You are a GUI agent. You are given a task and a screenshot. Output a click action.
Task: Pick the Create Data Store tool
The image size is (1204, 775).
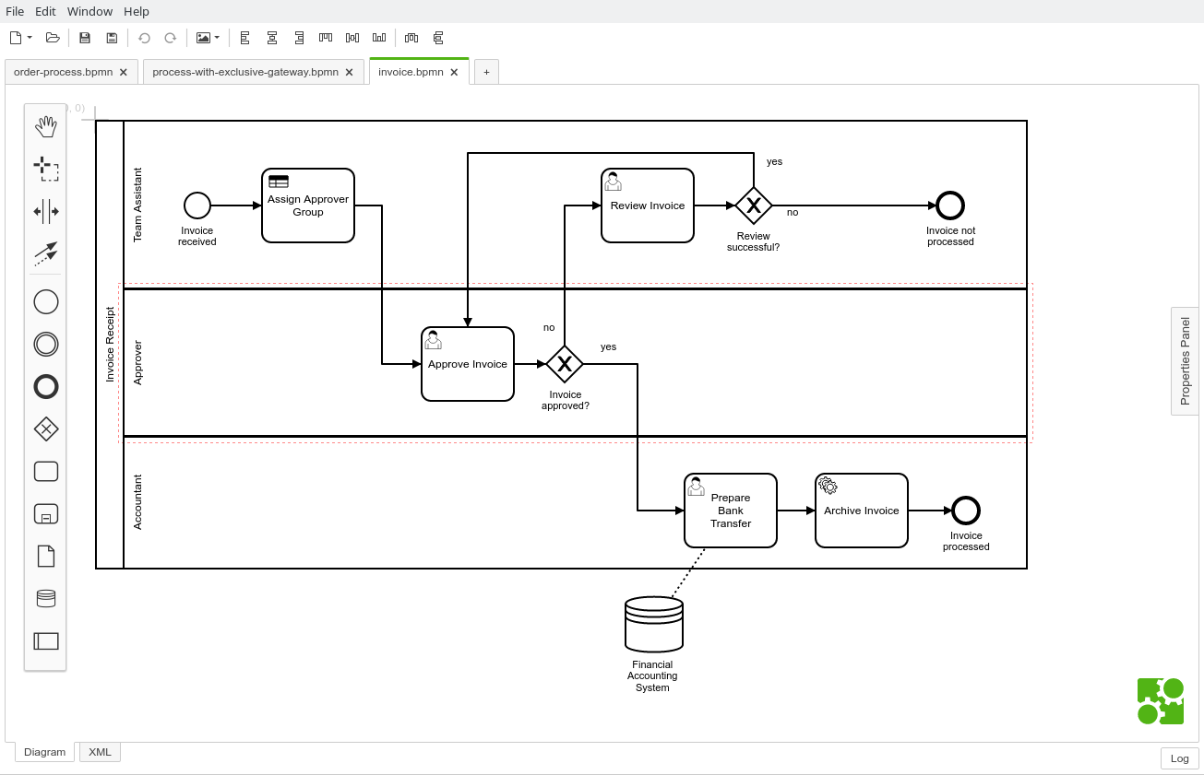(45, 598)
